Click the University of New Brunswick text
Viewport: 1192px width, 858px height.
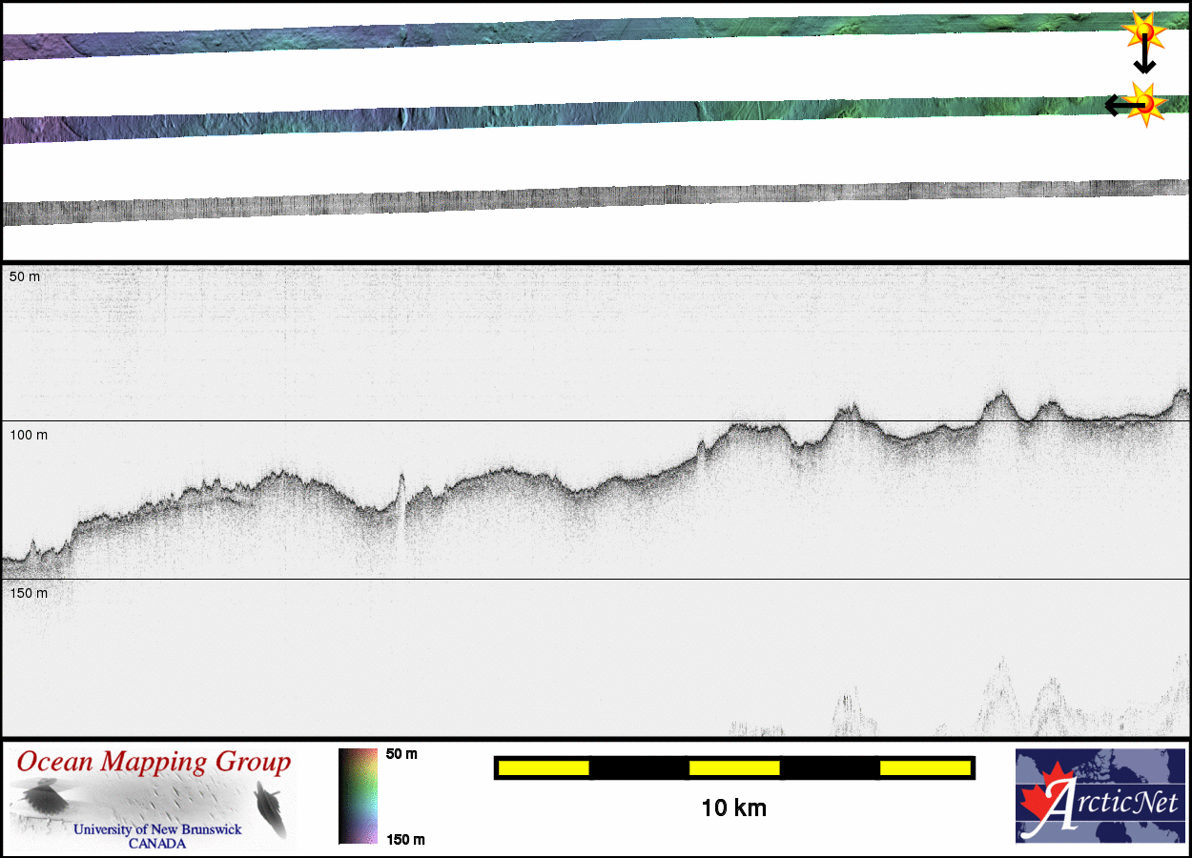[x=157, y=829]
